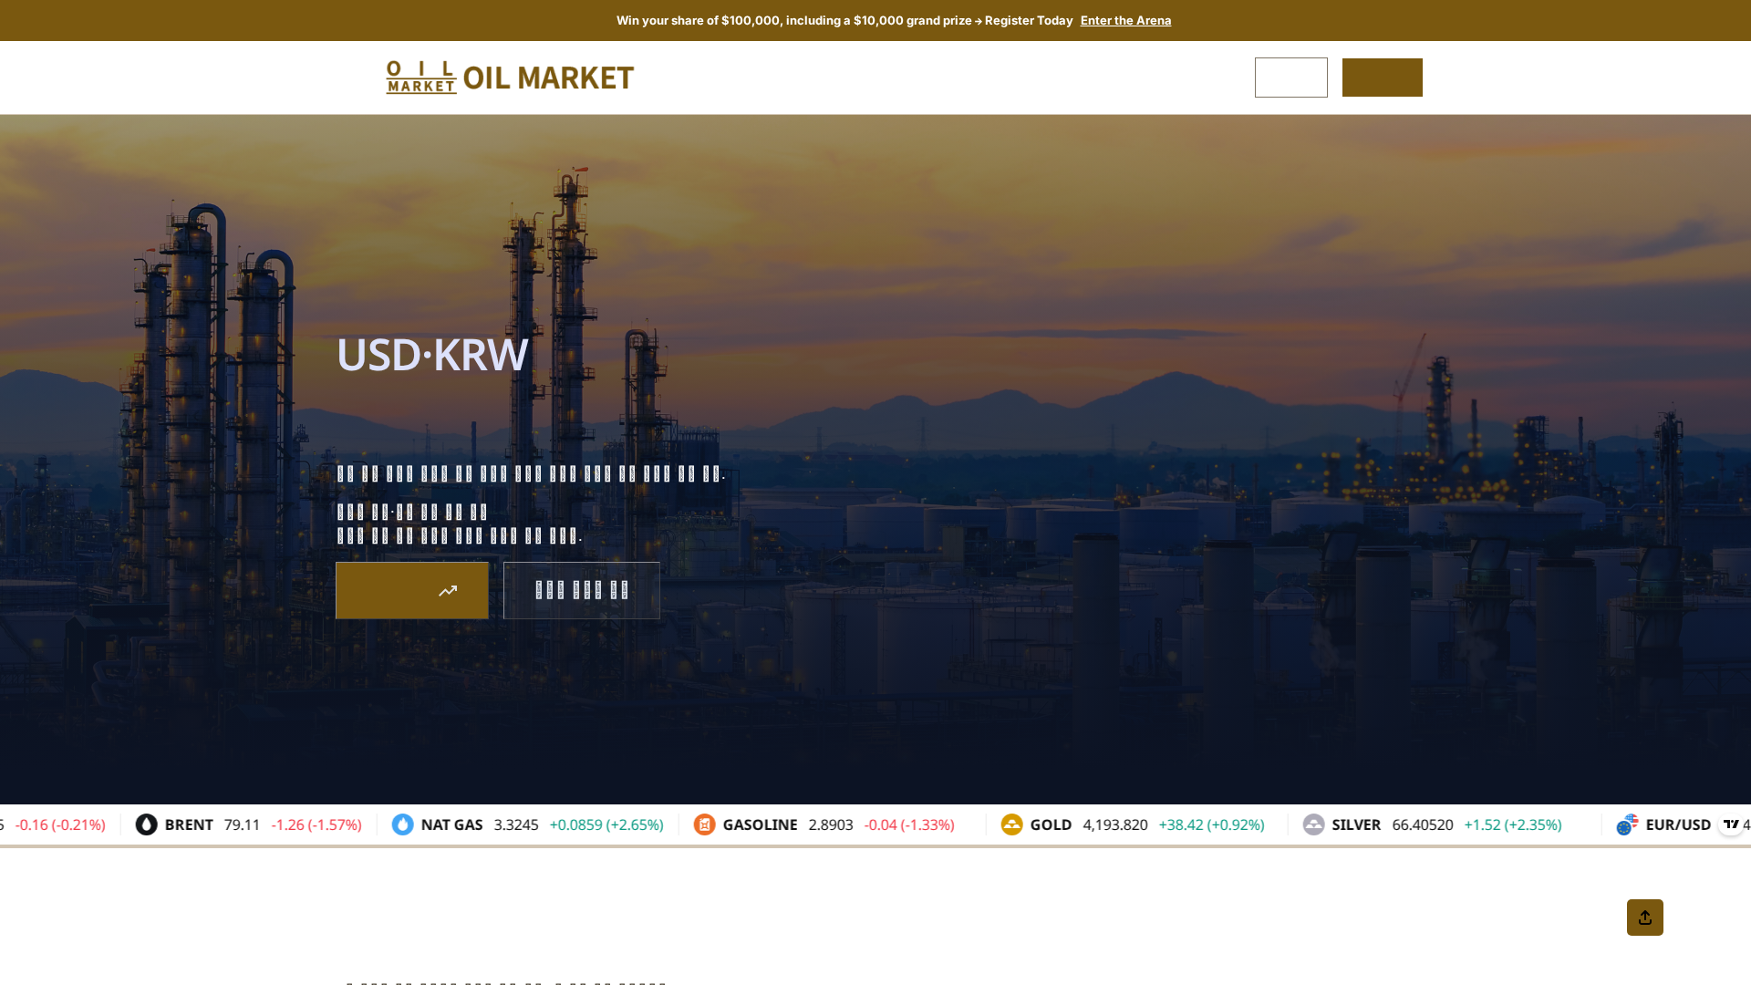
Task: Click the GOLD bars icon
Action: (x=1011, y=824)
